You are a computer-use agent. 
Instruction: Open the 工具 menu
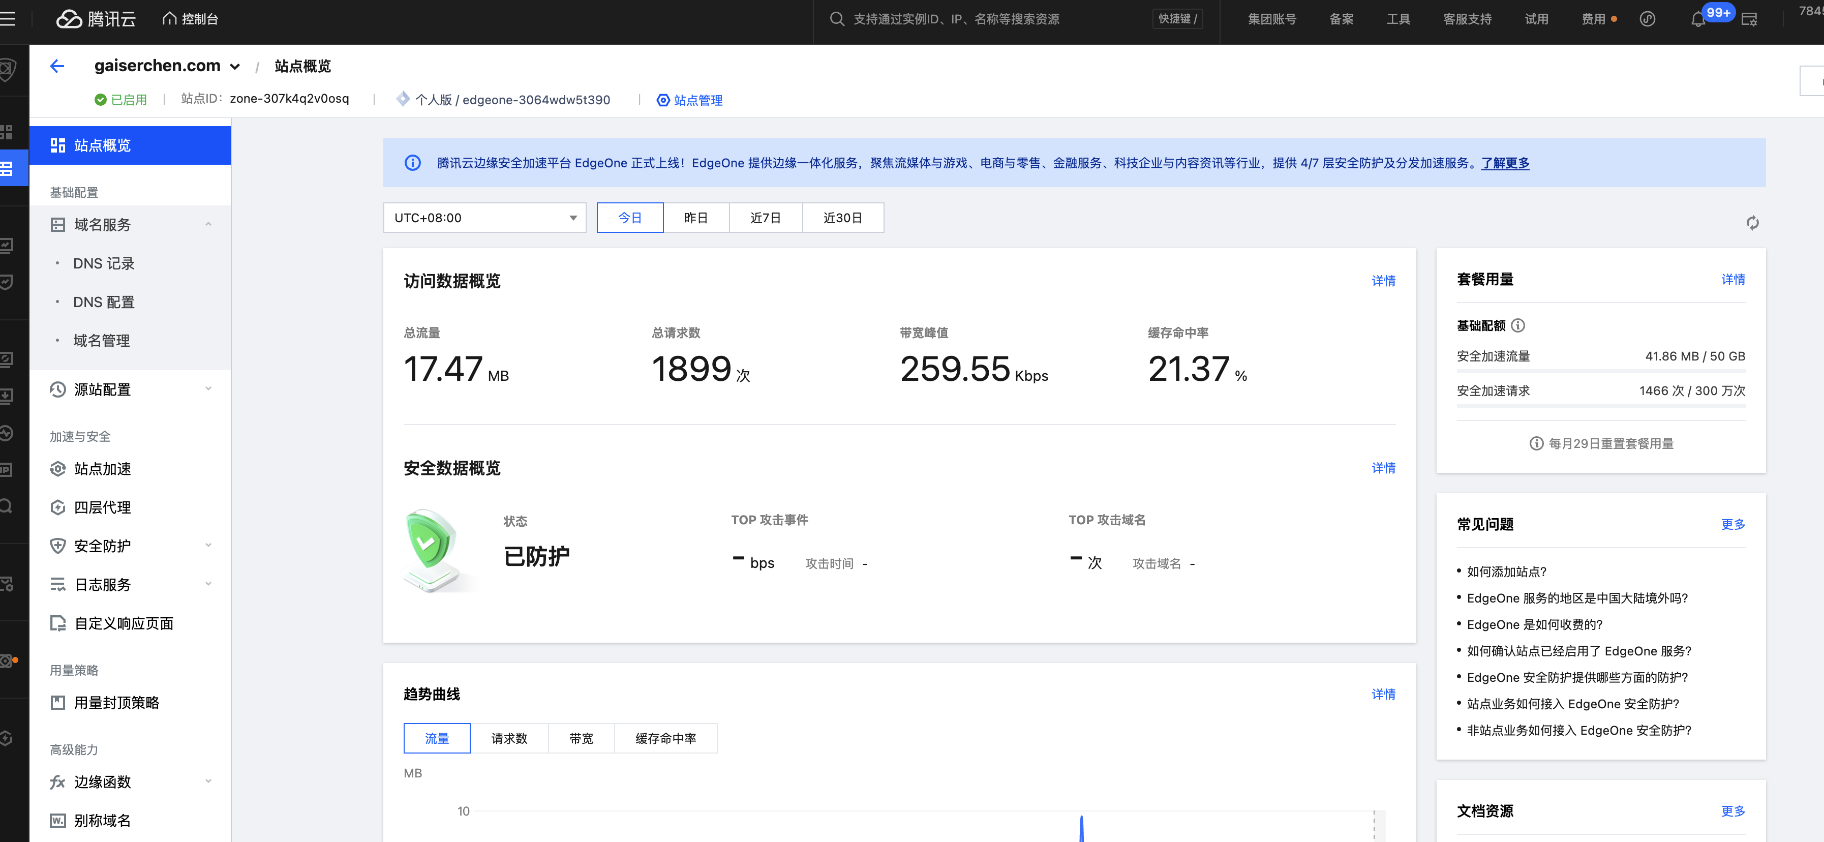[x=1398, y=19]
